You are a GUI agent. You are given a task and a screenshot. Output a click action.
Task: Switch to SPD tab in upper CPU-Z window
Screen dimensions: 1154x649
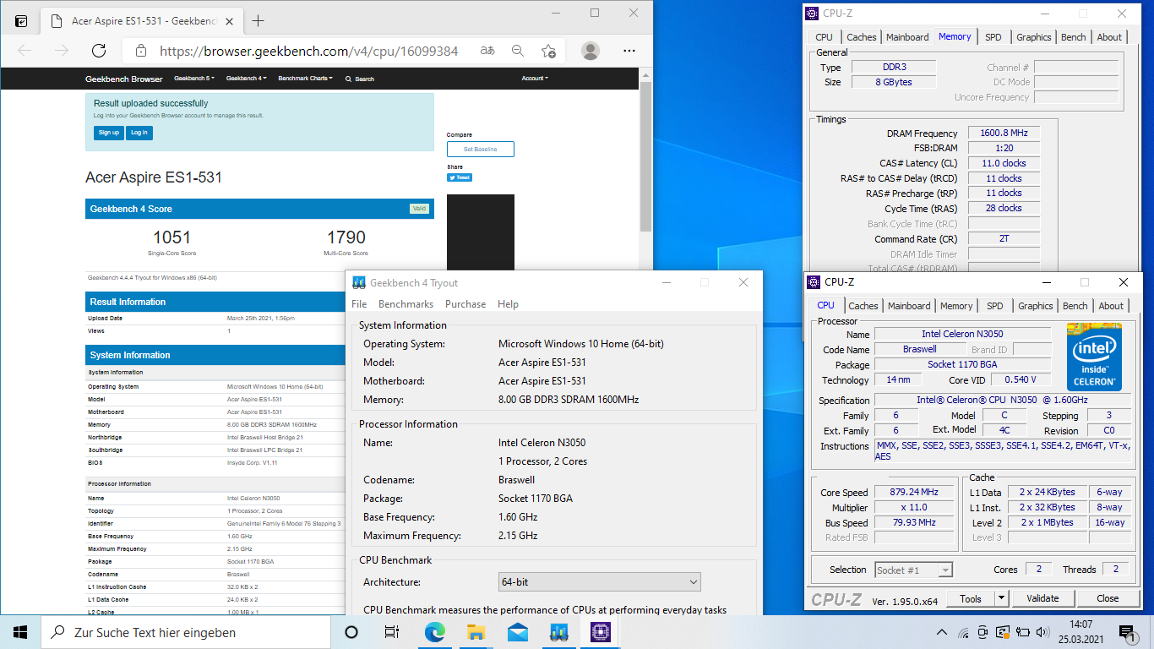993,37
